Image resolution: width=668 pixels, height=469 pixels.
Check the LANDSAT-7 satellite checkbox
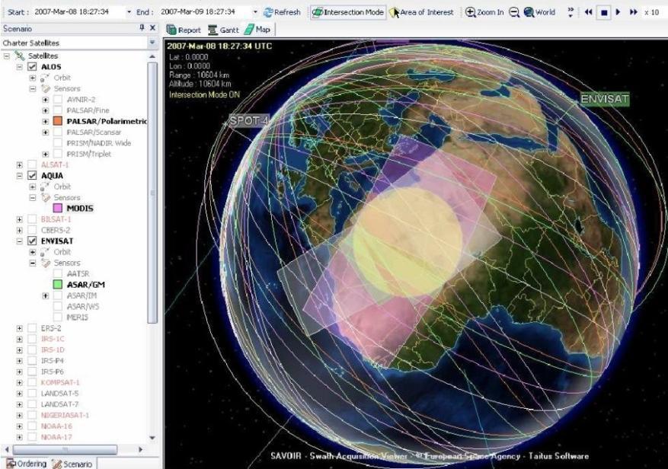click(32, 404)
